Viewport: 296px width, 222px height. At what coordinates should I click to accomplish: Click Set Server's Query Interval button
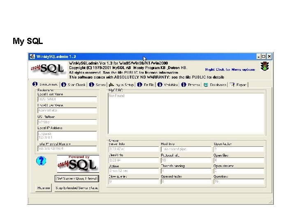pyautogui.click(x=77, y=178)
